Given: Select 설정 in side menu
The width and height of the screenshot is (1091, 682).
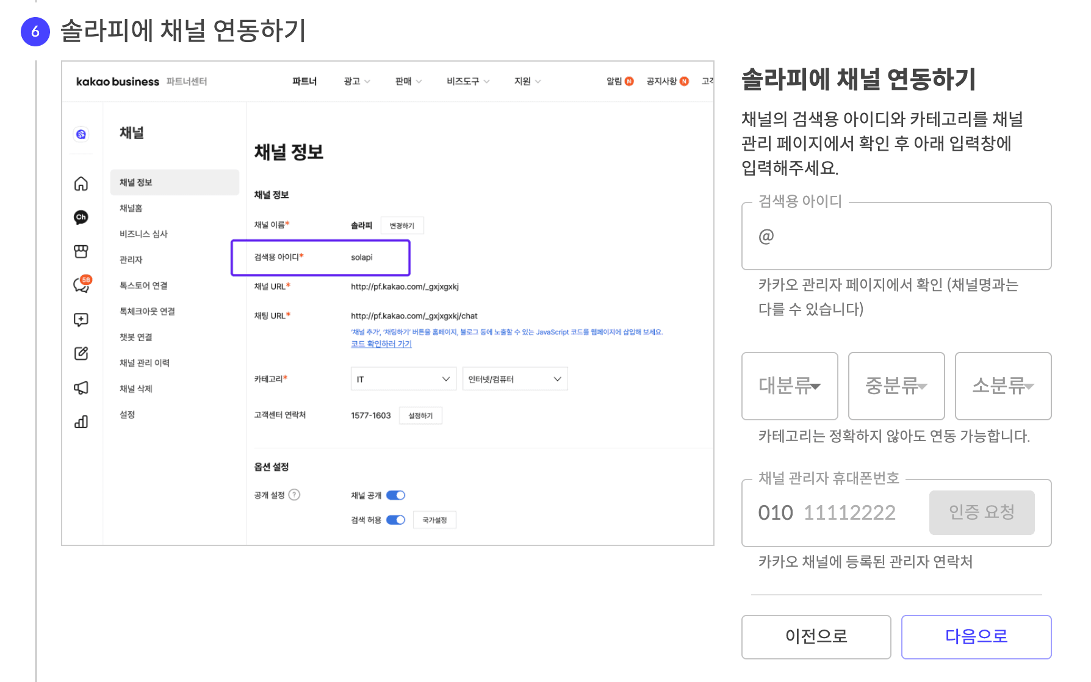Looking at the screenshot, I should click(x=127, y=414).
